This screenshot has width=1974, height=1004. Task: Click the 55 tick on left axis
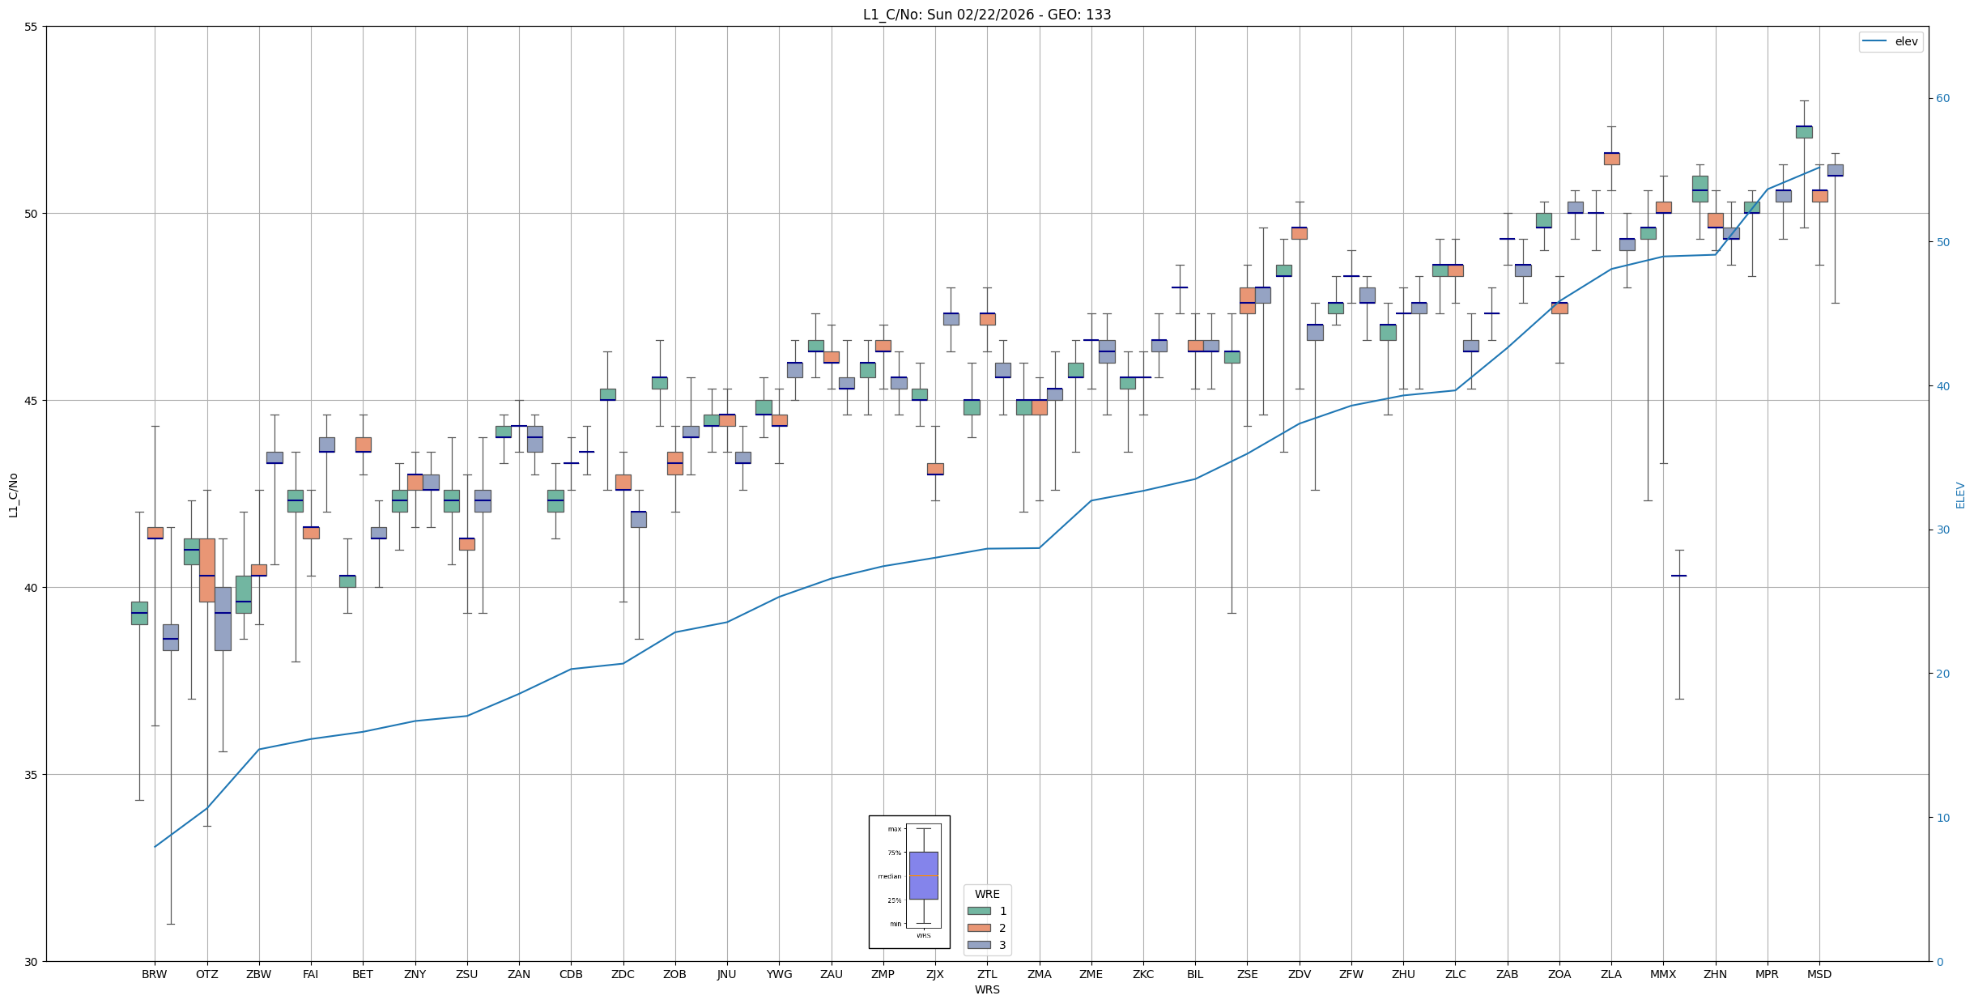tap(32, 27)
